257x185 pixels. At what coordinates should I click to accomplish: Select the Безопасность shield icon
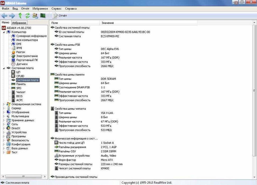[8, 140]
